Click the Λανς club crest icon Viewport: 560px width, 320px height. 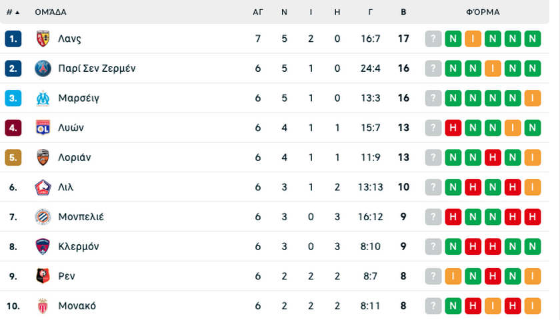(x=43, y=39)
